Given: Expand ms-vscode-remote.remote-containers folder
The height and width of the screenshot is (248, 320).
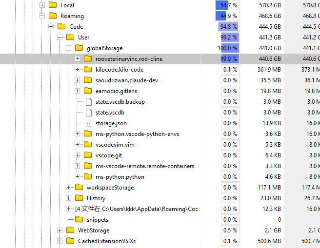Looking at the screenshot, I should click(x=77, y=166).
